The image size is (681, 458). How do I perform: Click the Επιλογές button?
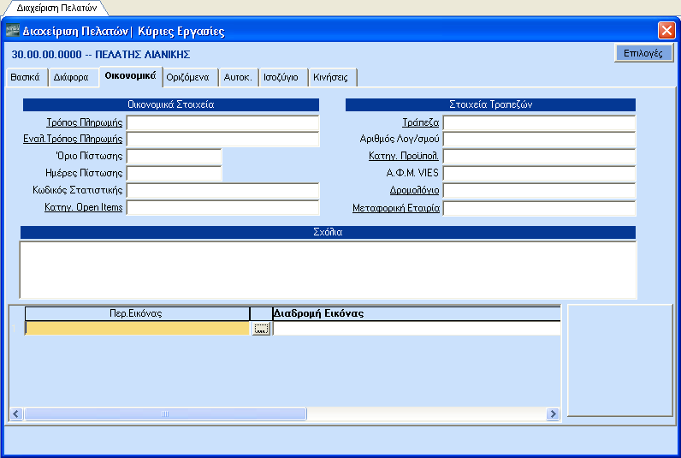tap(643, 53)
